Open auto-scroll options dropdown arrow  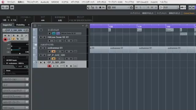click(x=185, y=7)
